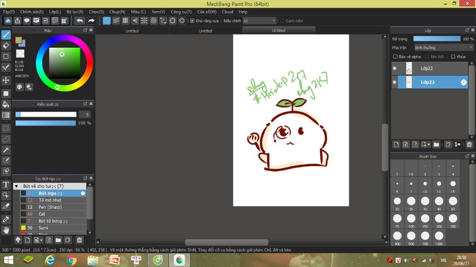Select the Lasso selection tool
This screenshot has width=476, height=267.
6,139
